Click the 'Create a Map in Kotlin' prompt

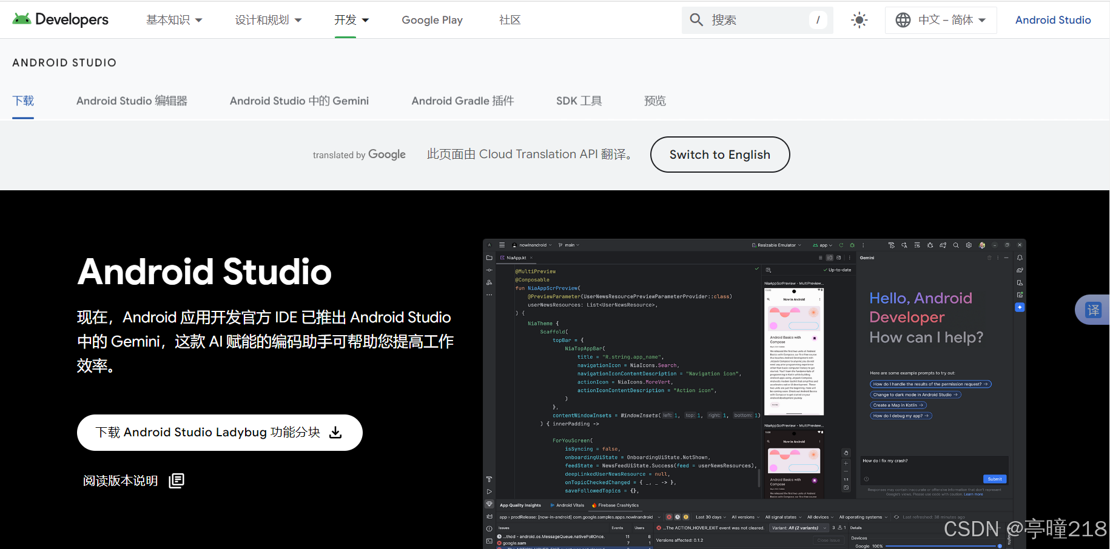click(898, 405)
